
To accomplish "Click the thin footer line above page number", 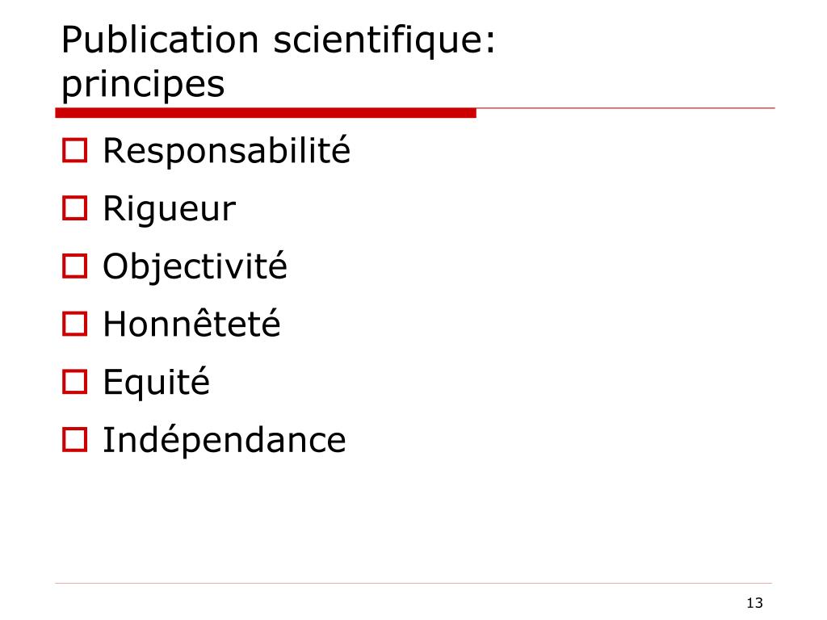I will (413, 583).
